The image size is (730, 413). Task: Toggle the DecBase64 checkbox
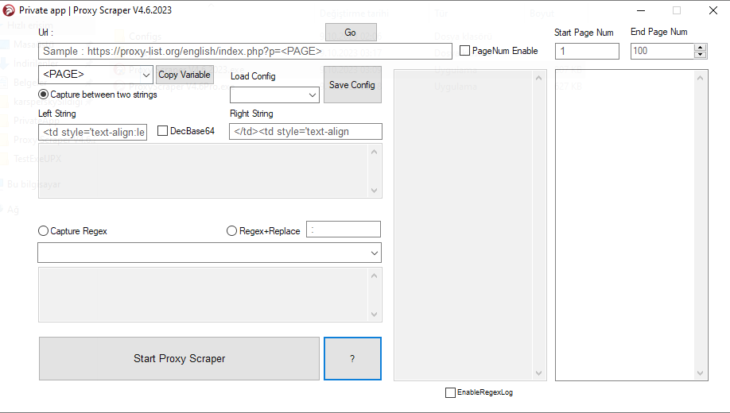pos(162,131)
